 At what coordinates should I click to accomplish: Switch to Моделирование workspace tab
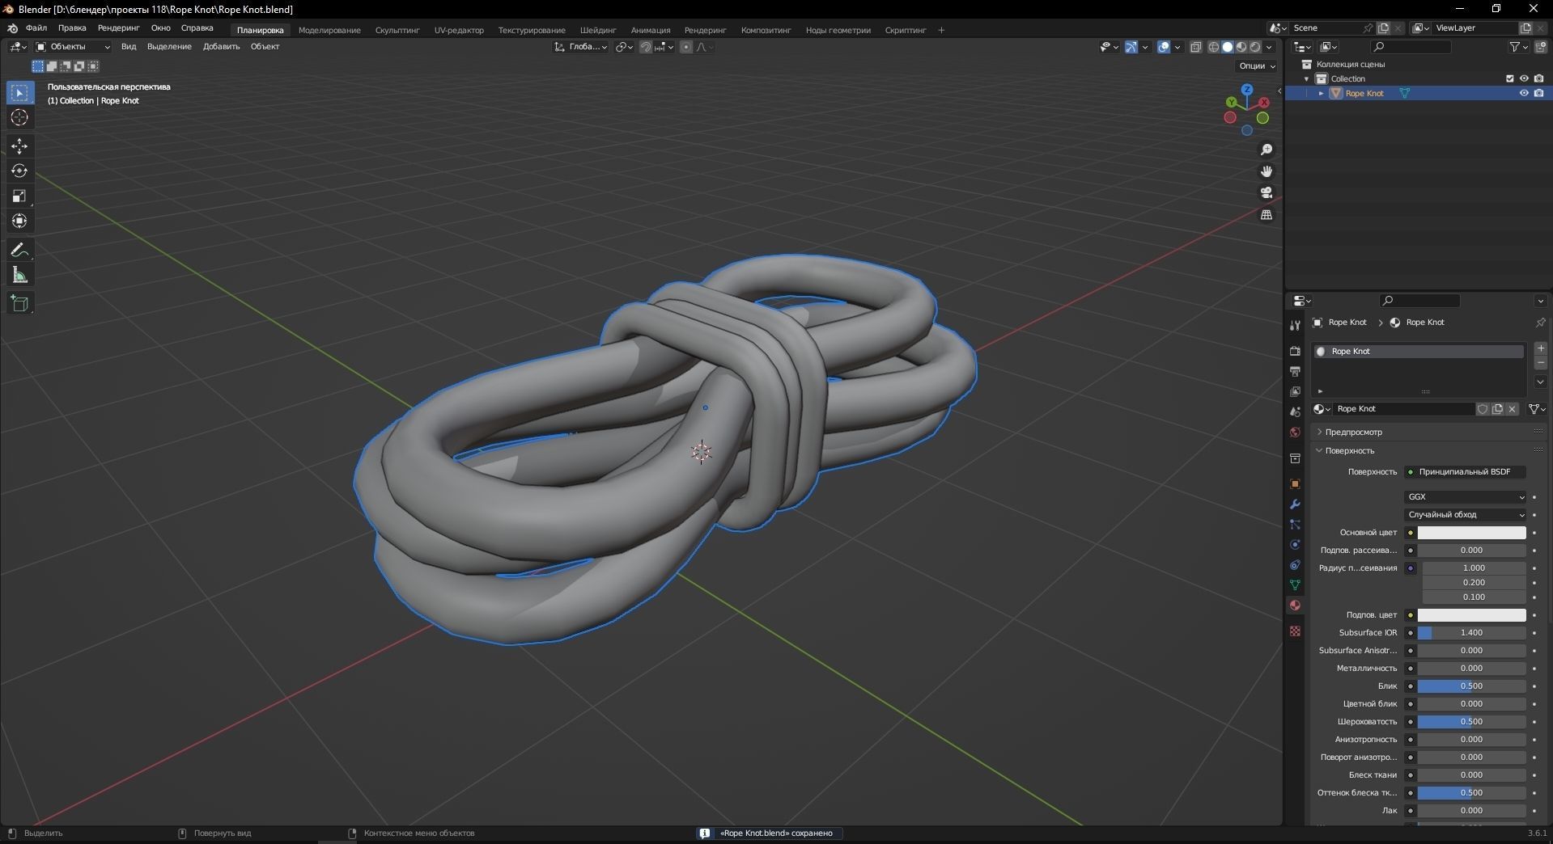coord(329,30)
